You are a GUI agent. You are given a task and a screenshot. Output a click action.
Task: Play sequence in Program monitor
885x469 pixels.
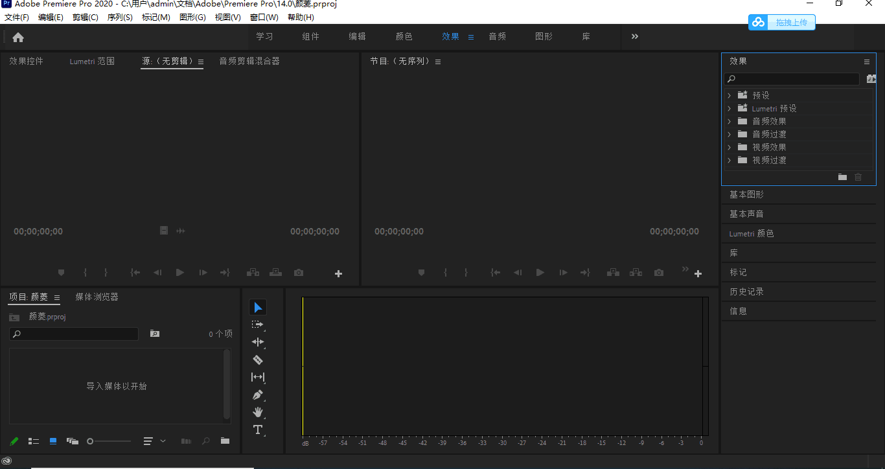pos(540,273)
